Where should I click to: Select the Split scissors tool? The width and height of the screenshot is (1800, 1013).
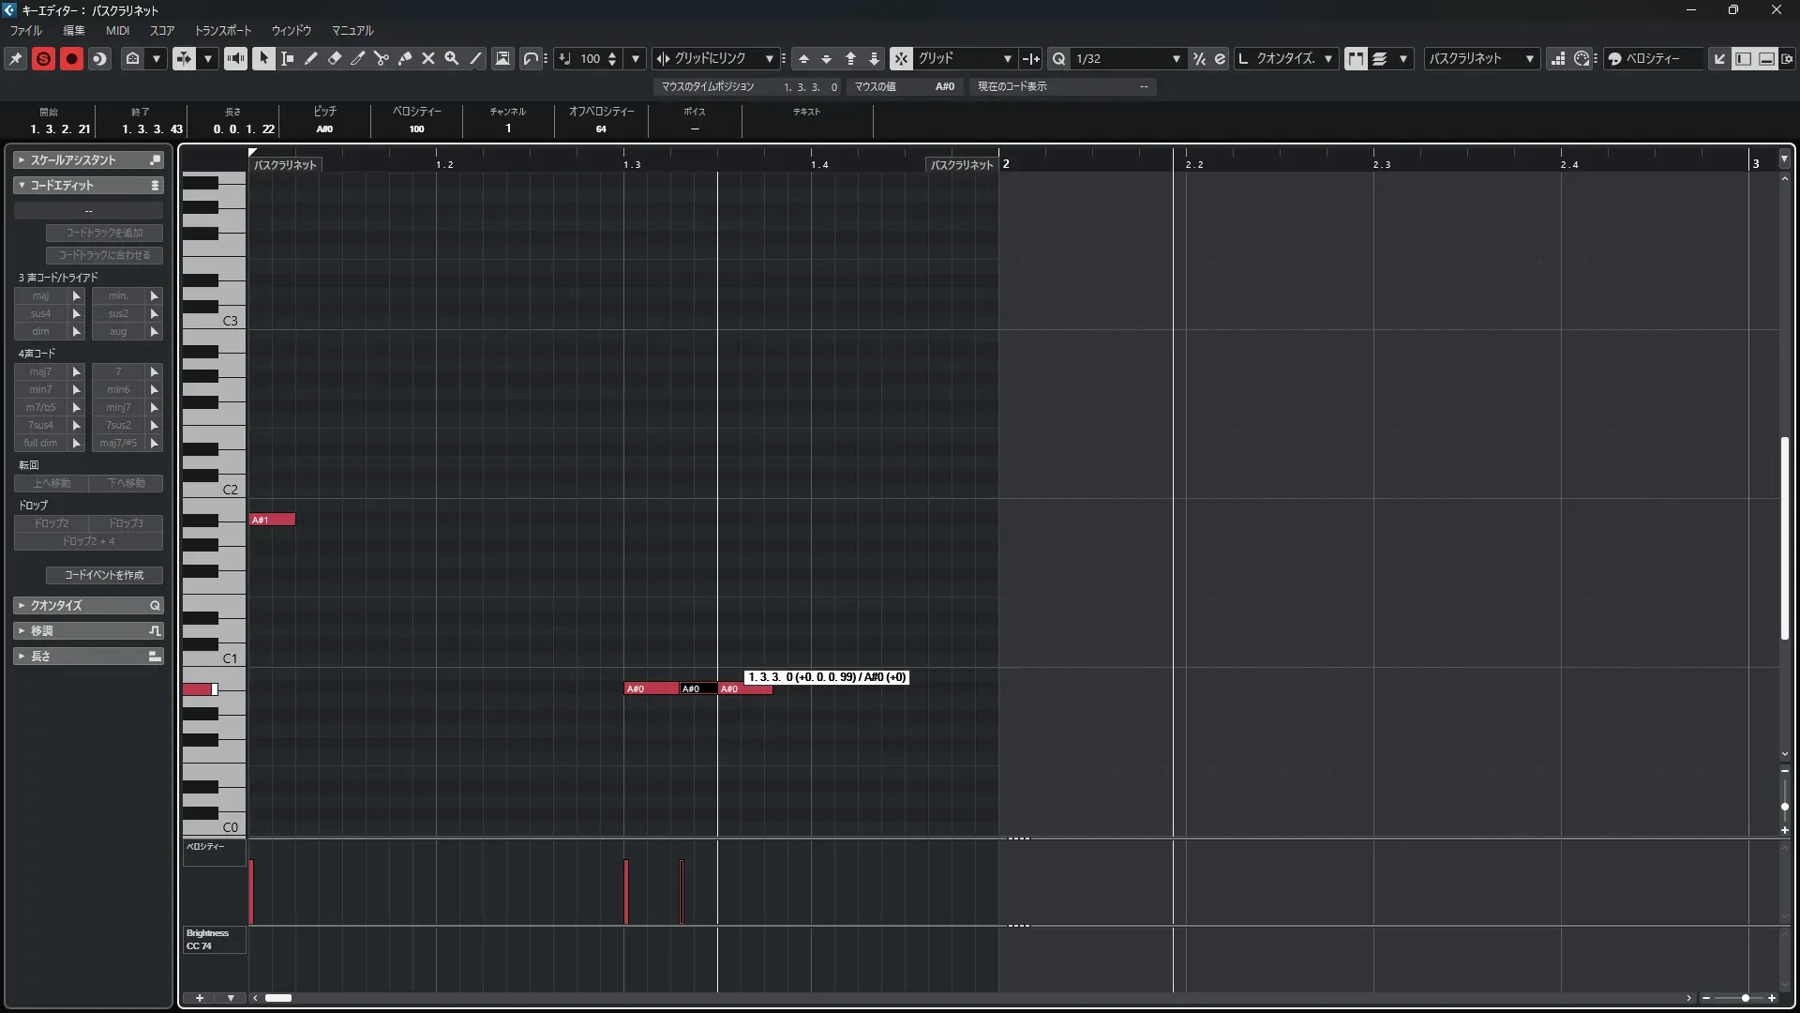pos(382,58)
